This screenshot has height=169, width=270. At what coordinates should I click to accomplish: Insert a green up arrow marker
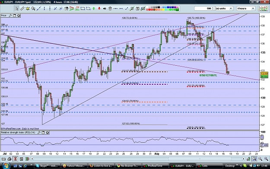click(x=94, y=9)
